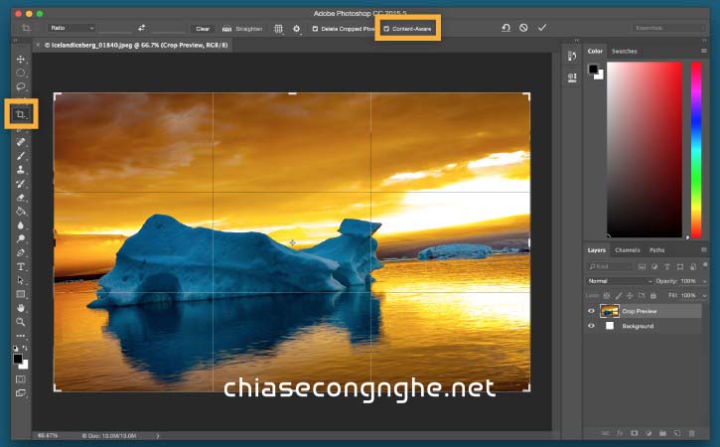Open the crop overlay grid options
This screenshot has width=720, height=447.
coord(278,29)
